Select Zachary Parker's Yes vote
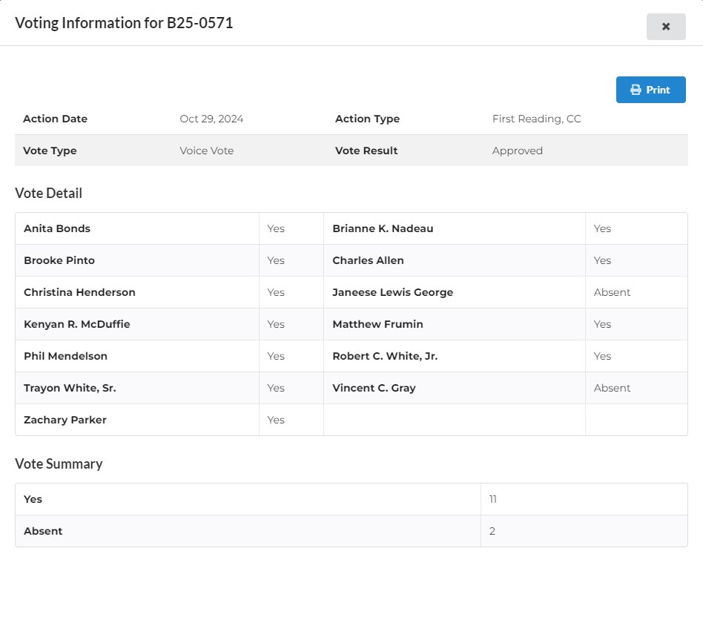 [276, 419]
